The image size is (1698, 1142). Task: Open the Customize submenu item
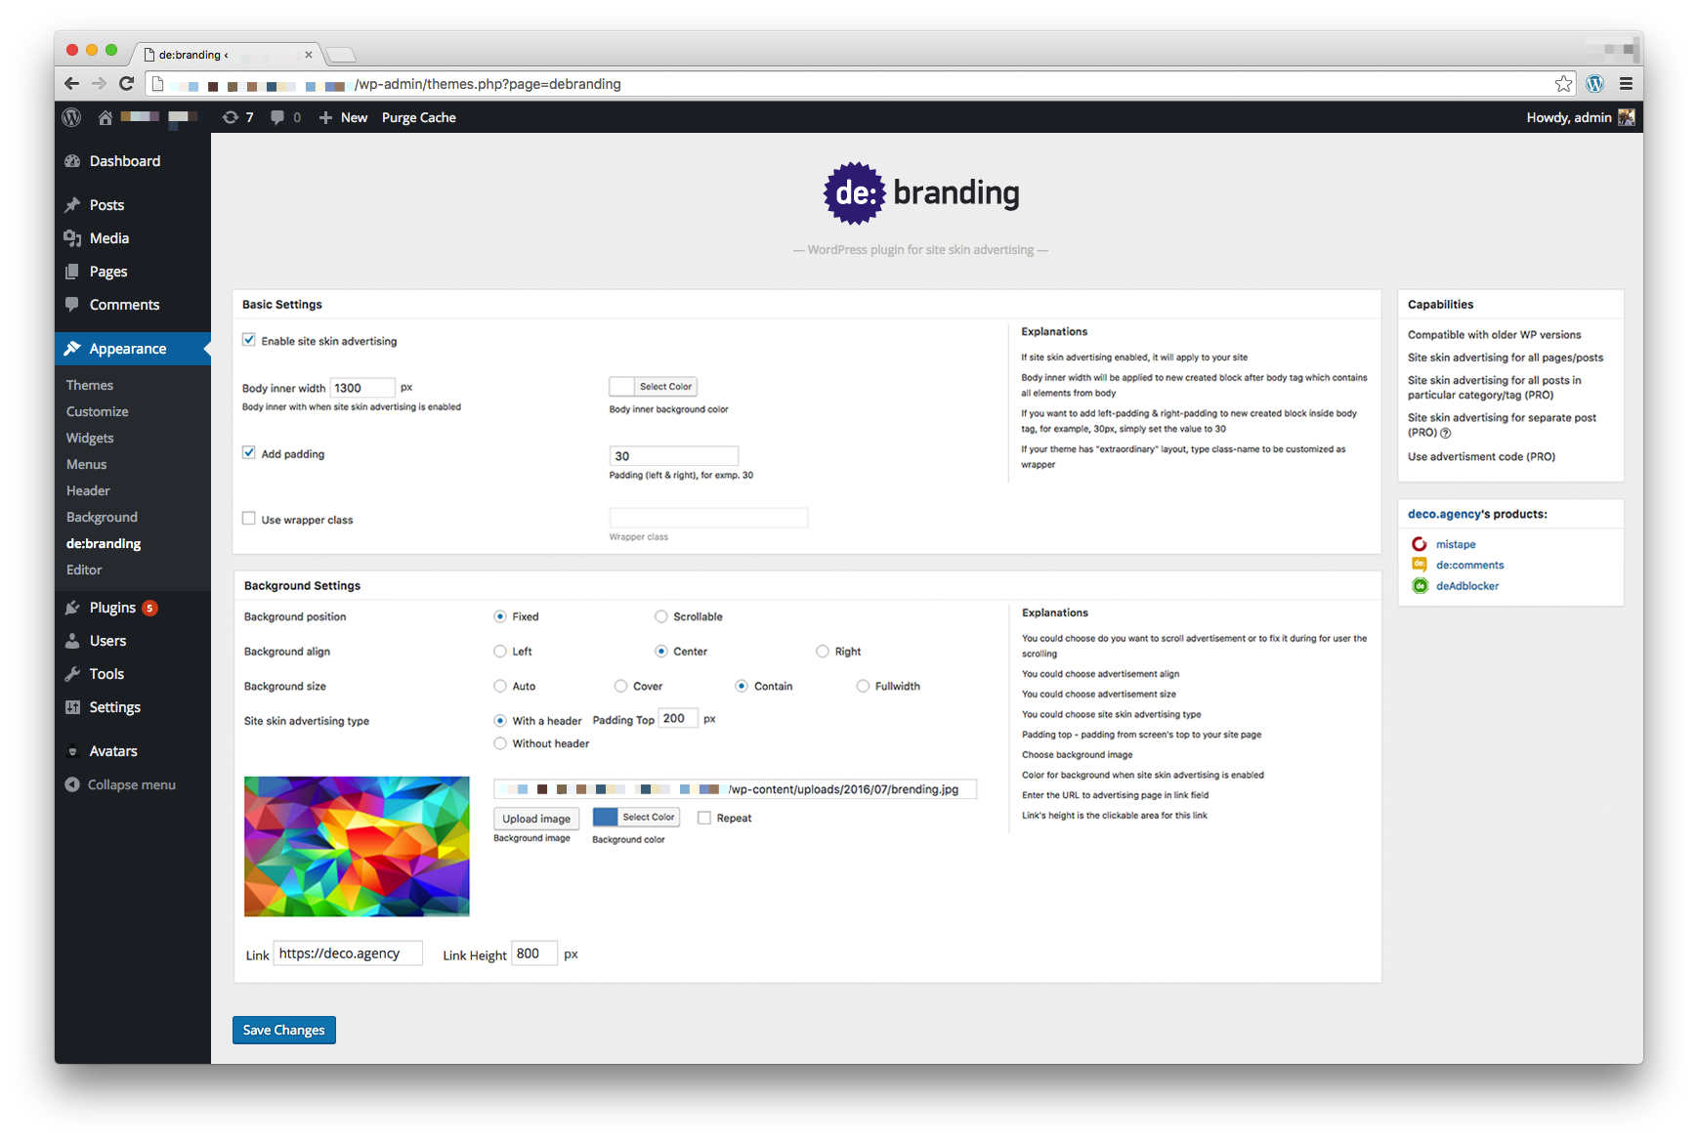coord(98,411)
